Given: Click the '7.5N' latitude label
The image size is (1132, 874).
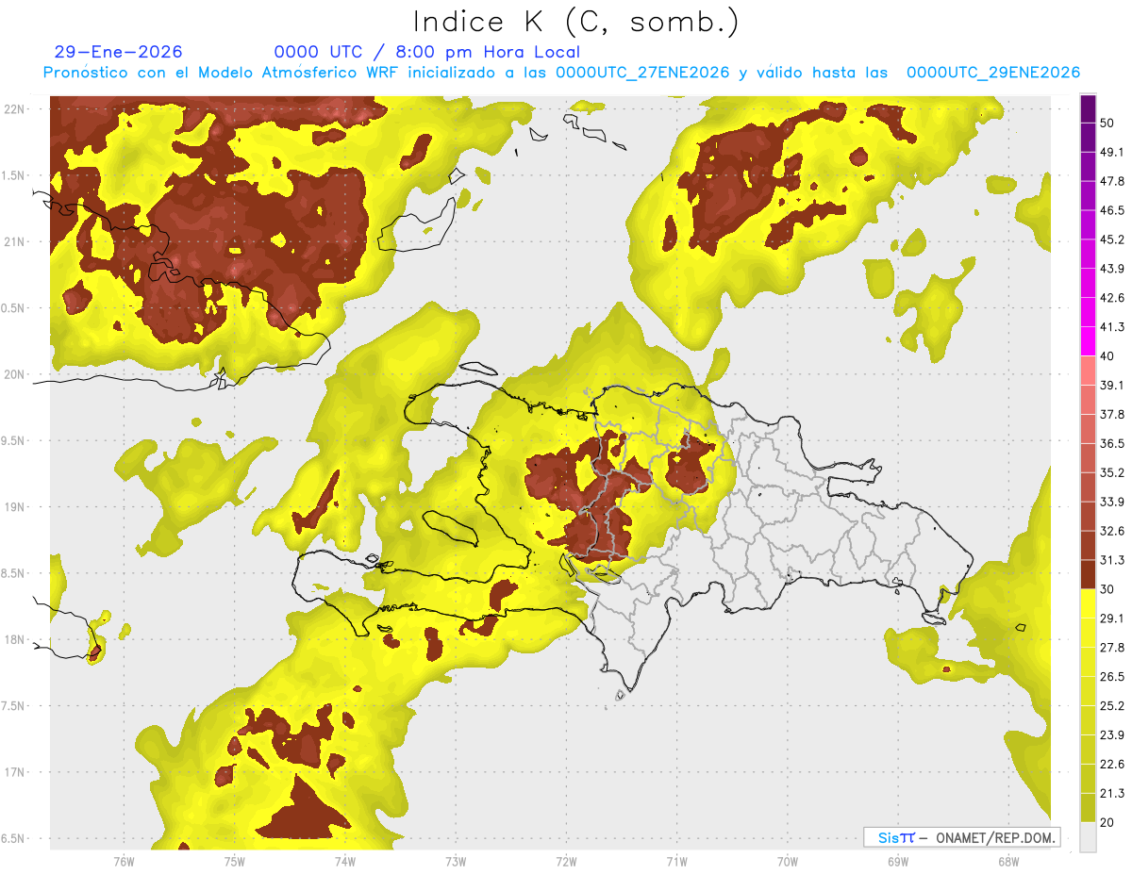Looking at the screenshot, I should [14, 706].
